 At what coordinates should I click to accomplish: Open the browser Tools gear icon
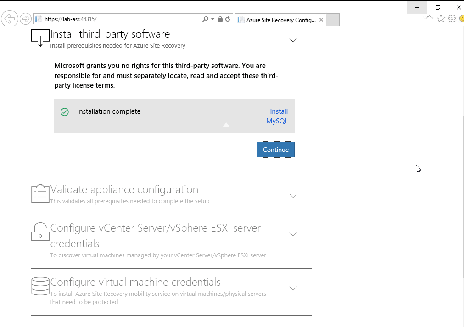[x=452, y=18]
